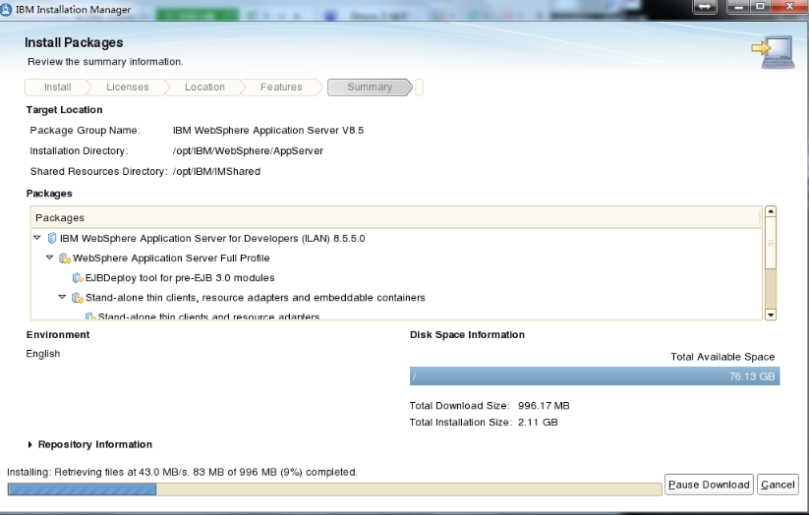
Task: Click the package group name IBM WebSphere Application Server V8.5
Action: coord(268,131)
